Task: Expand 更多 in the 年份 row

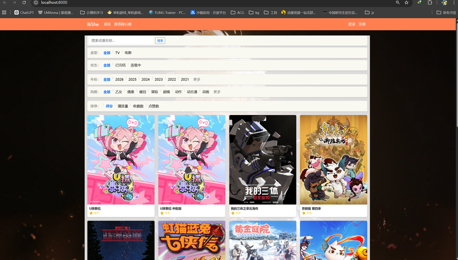Action: (x=197, y=80)
